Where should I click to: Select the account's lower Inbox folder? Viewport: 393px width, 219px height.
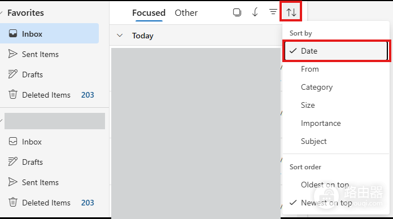[x=49, y=142]
